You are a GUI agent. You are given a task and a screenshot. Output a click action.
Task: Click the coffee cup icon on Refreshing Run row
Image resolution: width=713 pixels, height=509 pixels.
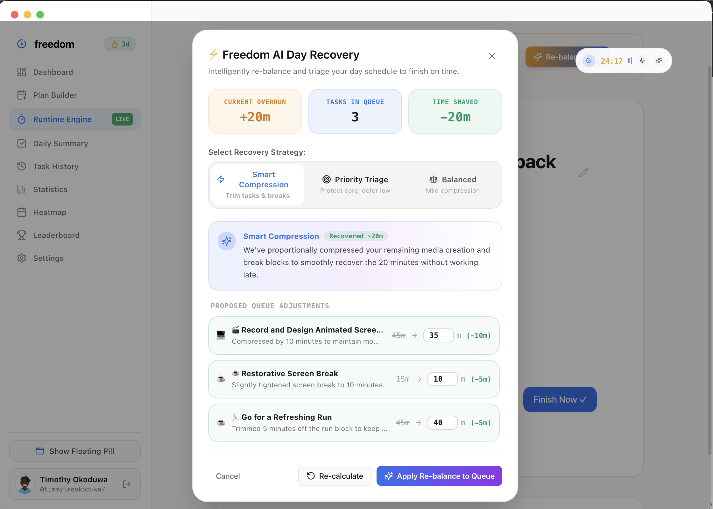pos(221,422)
